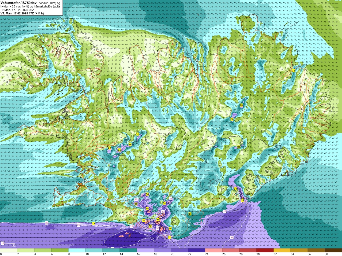The image size is (342, 256).
Task: Click the green 6–8 m/s legend swatch
Action: click(60, 250)
